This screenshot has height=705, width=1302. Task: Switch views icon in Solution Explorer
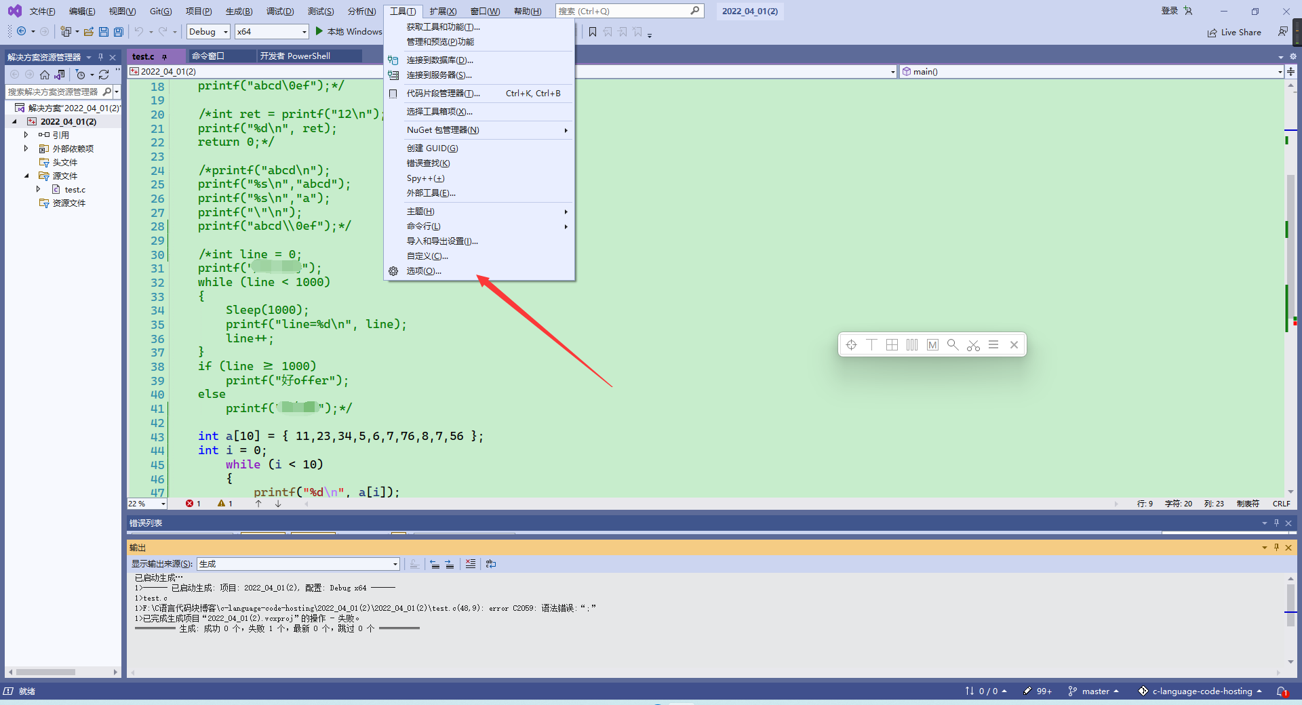pyautogui.click(x=60, y=75)
